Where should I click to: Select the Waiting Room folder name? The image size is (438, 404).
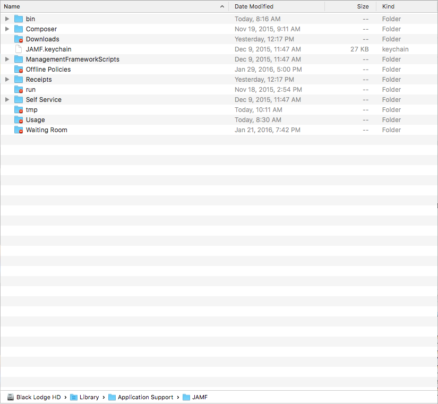[47, 130]
